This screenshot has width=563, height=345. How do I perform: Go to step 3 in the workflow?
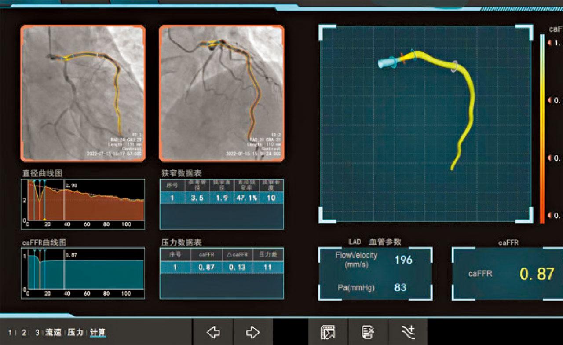[x=37, y=332]
